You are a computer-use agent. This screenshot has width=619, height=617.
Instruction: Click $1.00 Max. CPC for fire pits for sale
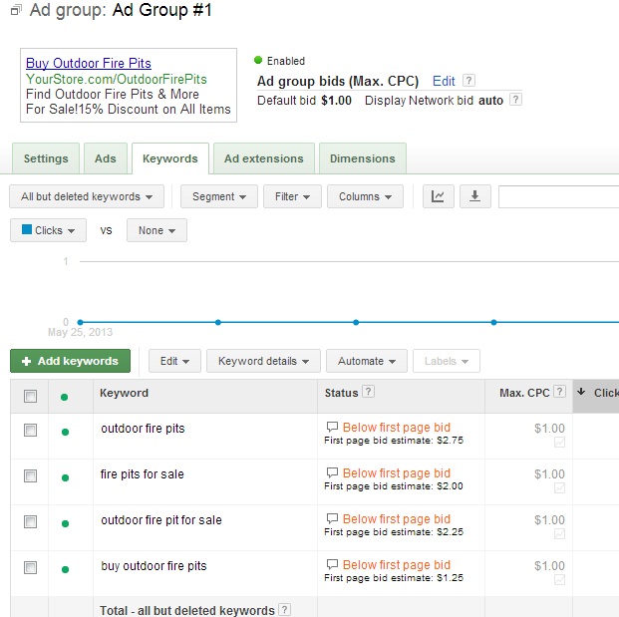click(549, 473)
